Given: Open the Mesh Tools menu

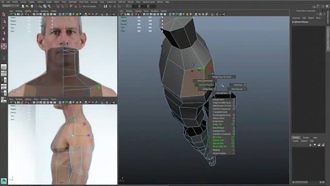Looking at the screenshot, I should [84, 2].
